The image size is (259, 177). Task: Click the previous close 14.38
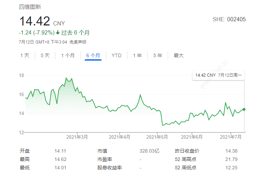(x=231, y=151)
